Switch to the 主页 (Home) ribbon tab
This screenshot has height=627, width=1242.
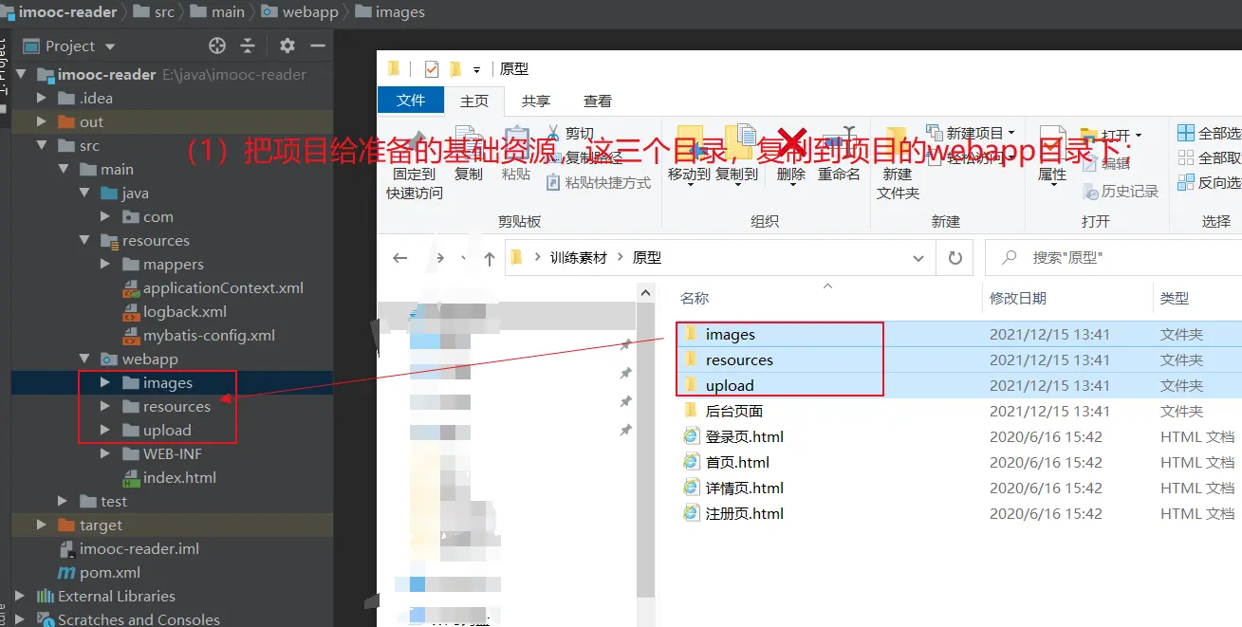[474, 101]
